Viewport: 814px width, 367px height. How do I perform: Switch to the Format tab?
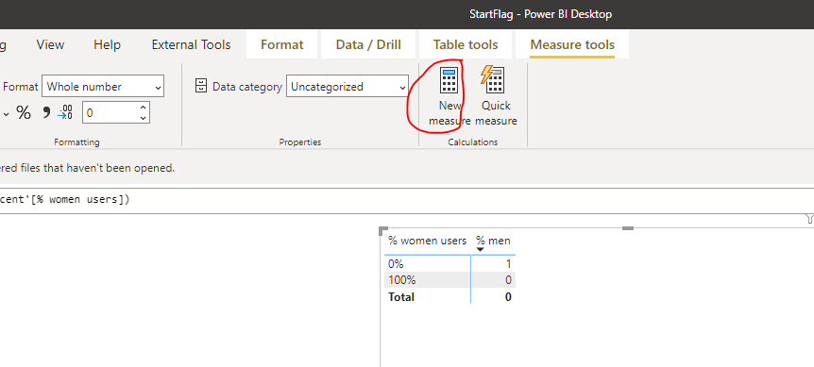click(282, 45)
